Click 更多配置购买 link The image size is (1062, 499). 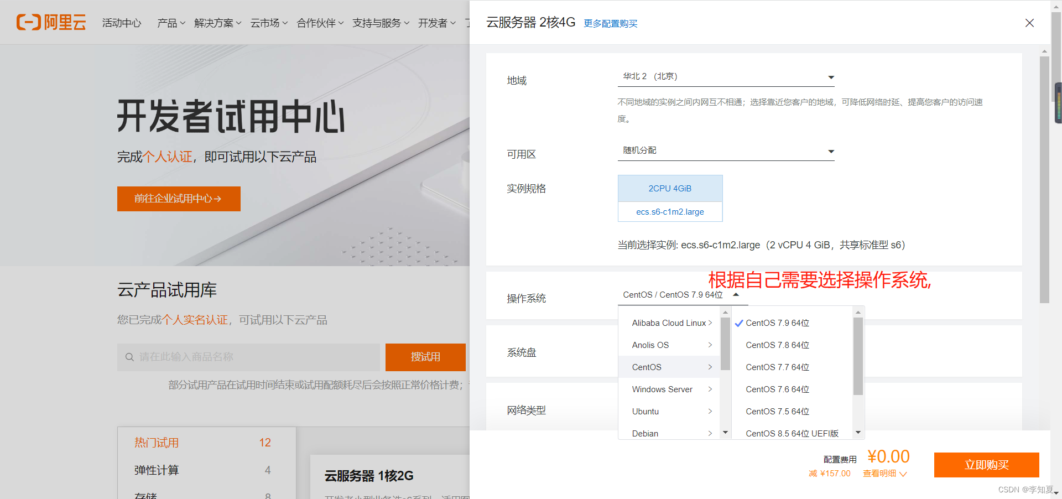pyautogui.click(x=611, y=24)
